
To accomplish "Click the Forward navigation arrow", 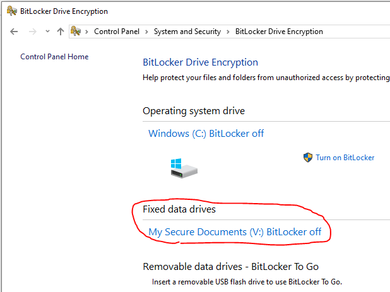I will (x=33, y=32).
